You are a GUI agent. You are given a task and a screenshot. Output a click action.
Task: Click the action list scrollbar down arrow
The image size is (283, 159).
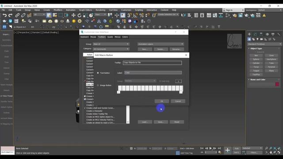pos(128,122)
